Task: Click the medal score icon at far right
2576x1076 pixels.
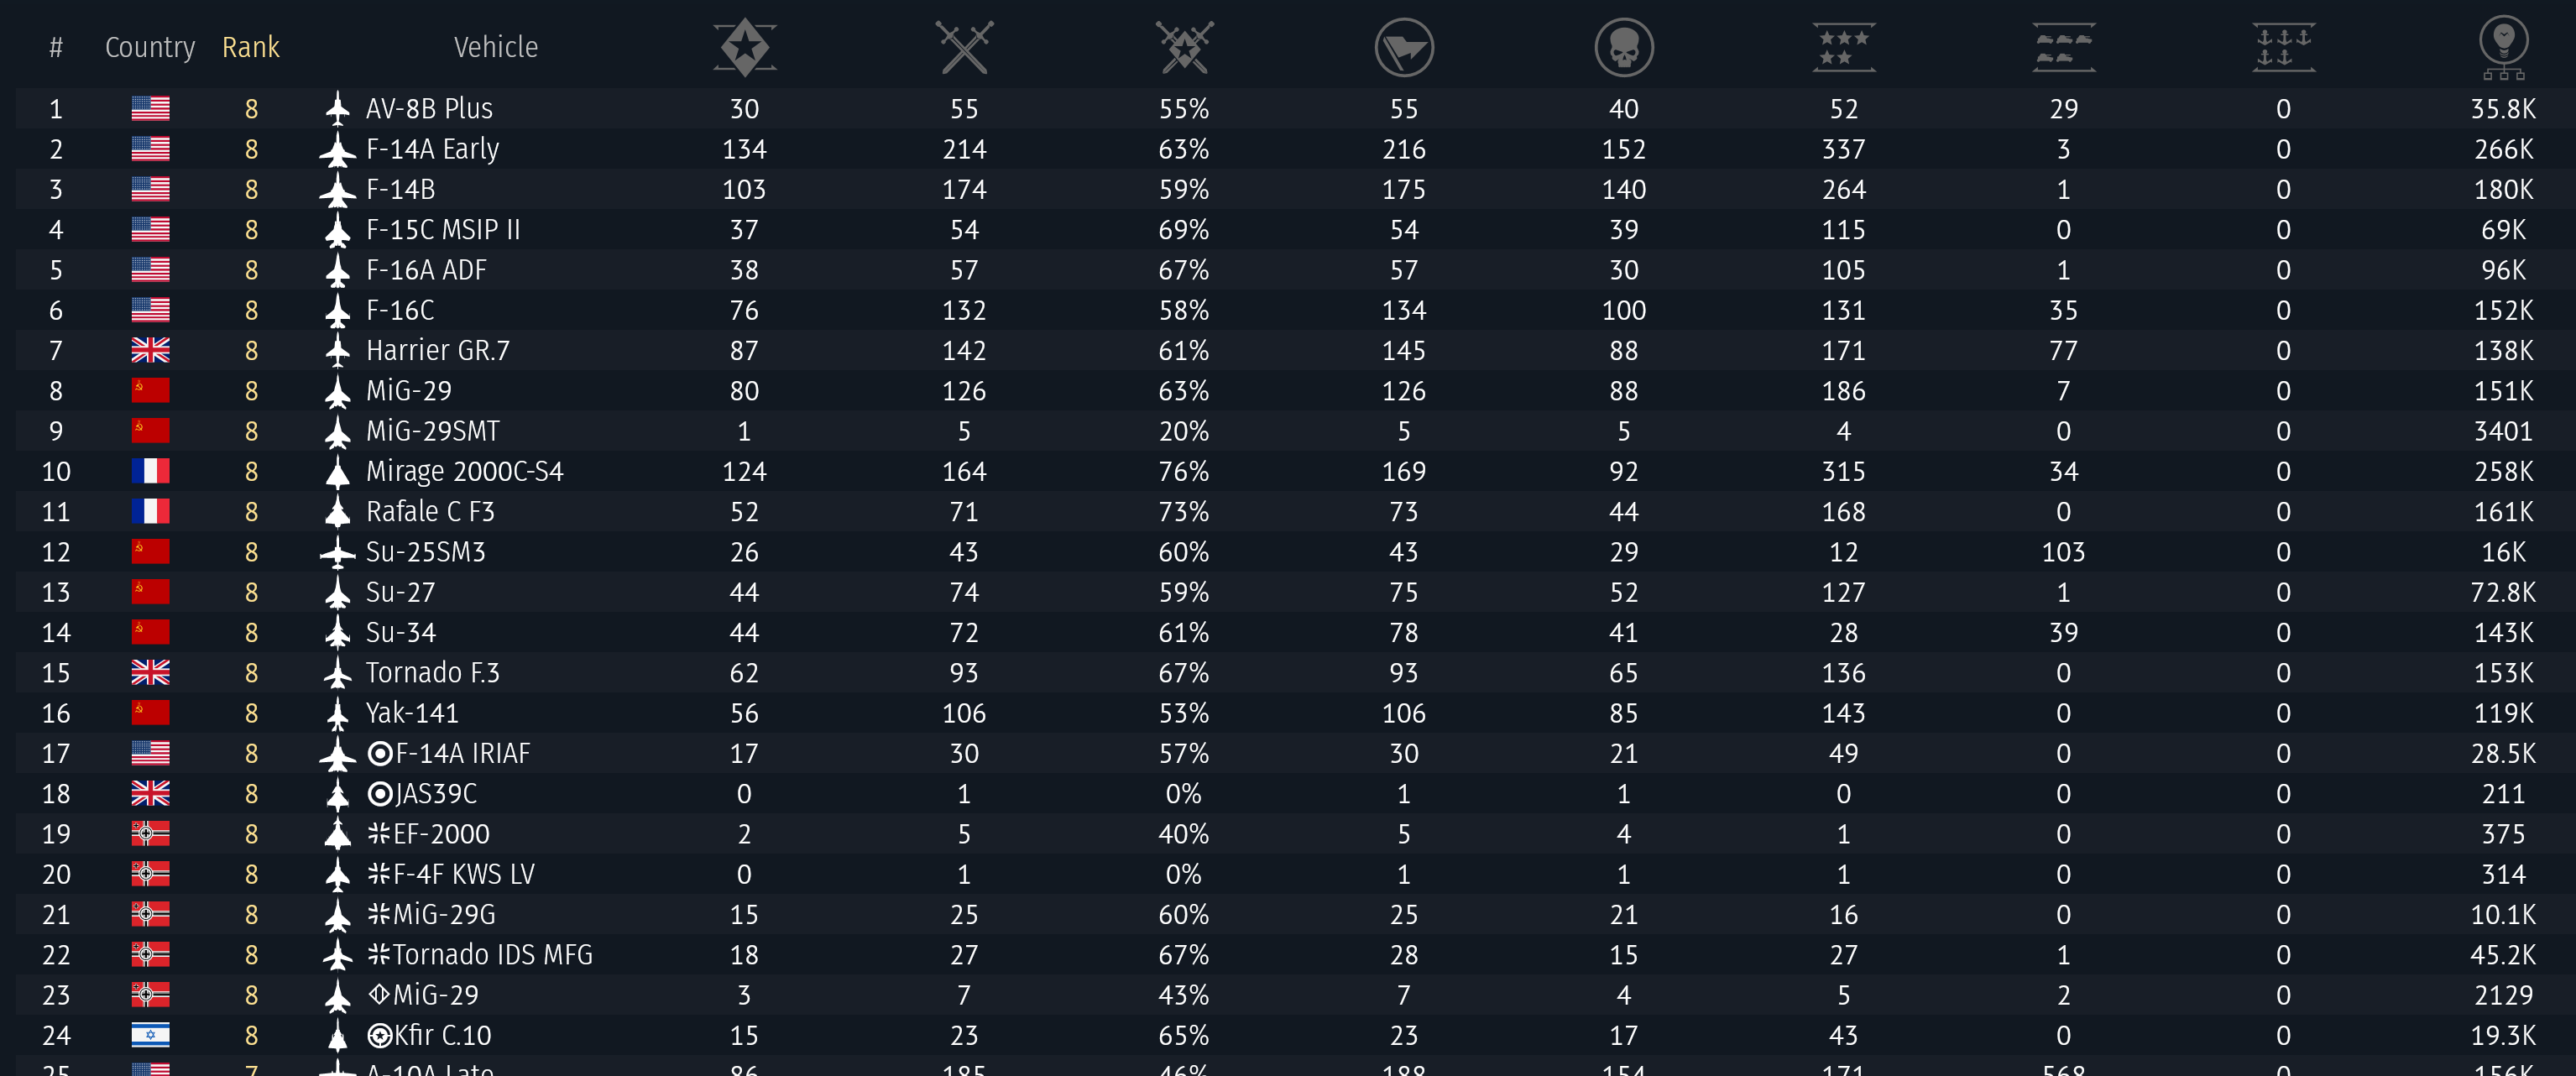Action: point(2503,47)
